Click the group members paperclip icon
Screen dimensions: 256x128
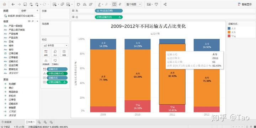[x=106, y=4]
